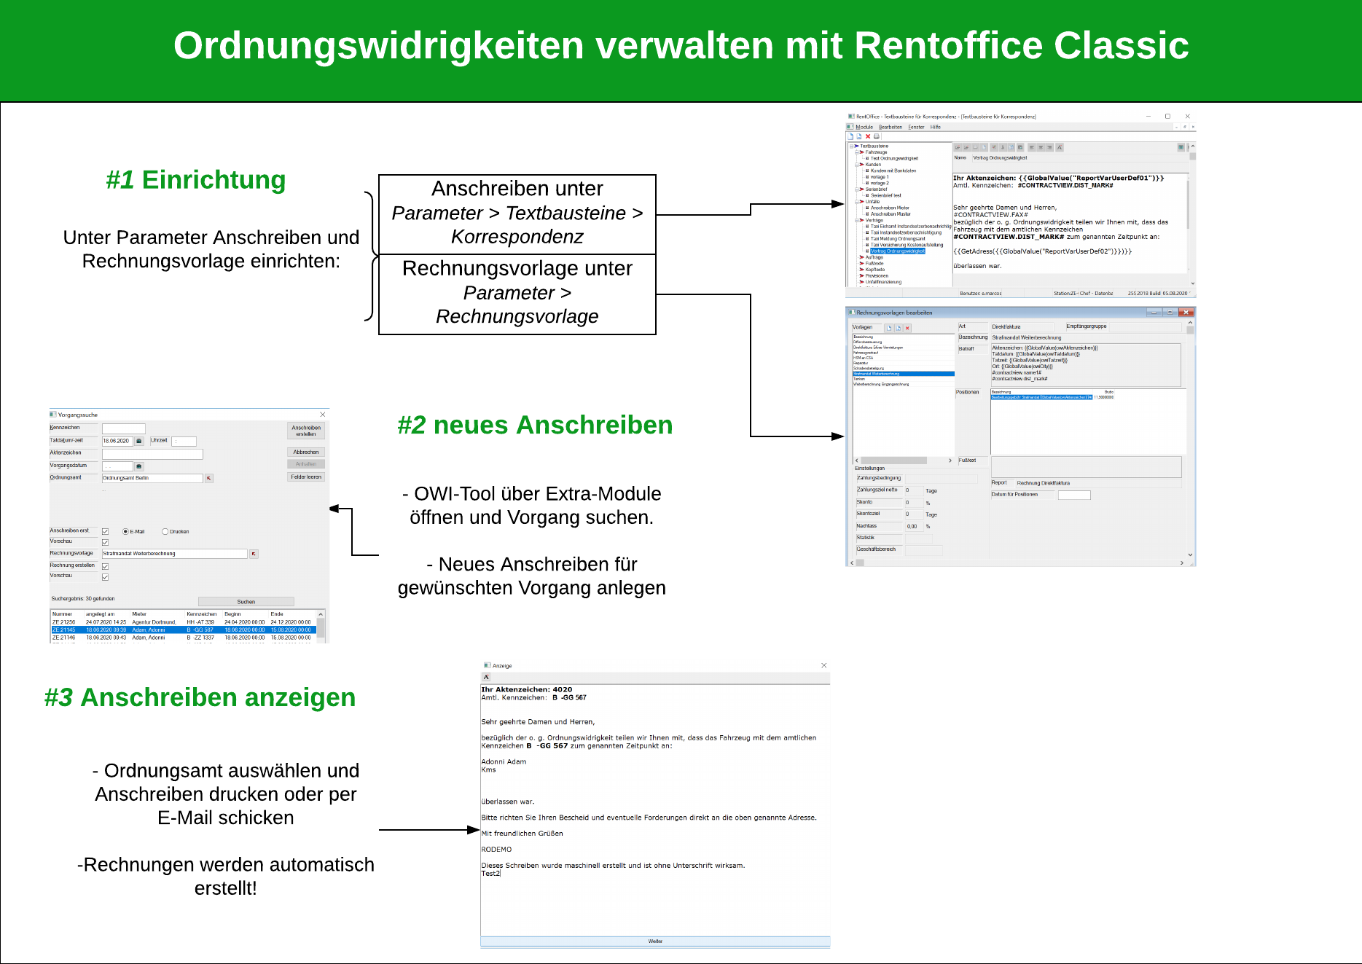This screenshot has height=964, width=1362.
Task: Open the Fenster menu in RentOffice
Action: point(916,127)
